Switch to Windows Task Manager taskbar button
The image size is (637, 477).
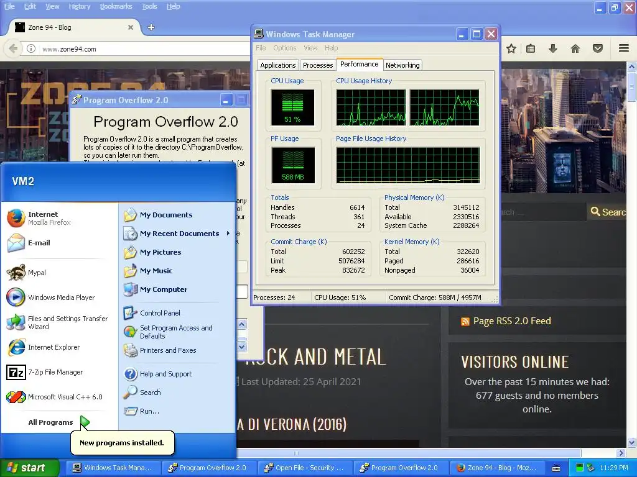[112, 468]
